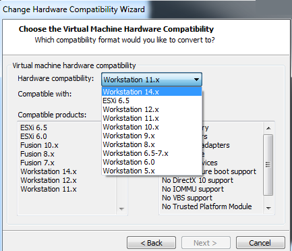Click 'No Trusted Platform Module' limitation
Image resolution: width=292 pixels, height=251 pixels.
207,206
